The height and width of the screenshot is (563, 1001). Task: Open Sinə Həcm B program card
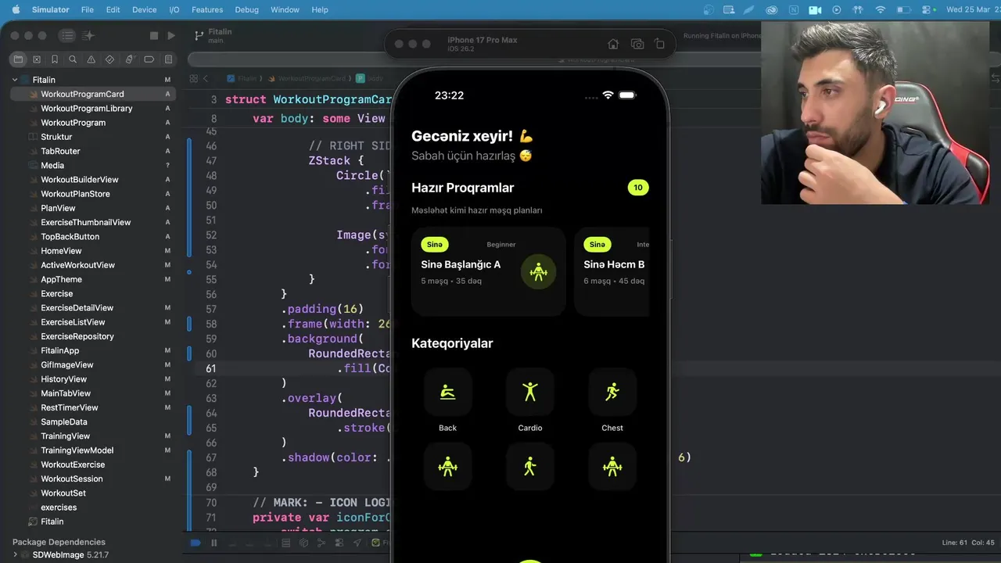[x=612, y=271]
